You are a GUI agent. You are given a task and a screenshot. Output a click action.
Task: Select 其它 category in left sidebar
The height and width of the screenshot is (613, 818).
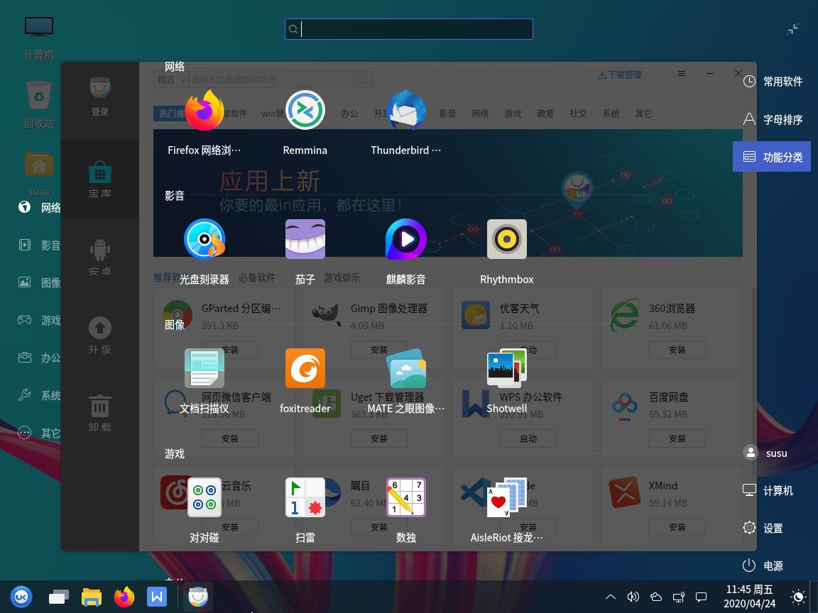point(39,433)
